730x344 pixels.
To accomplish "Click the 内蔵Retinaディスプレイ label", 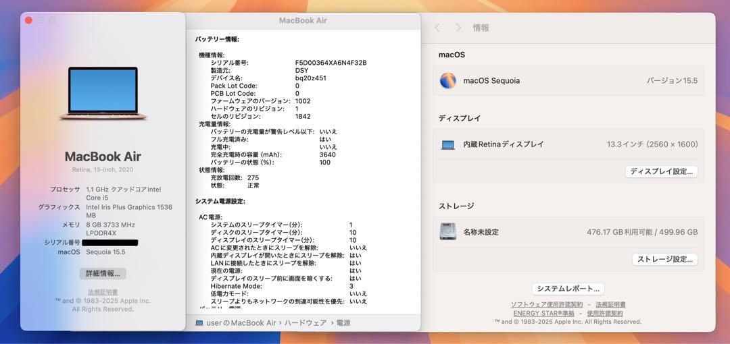I will 504,144.
